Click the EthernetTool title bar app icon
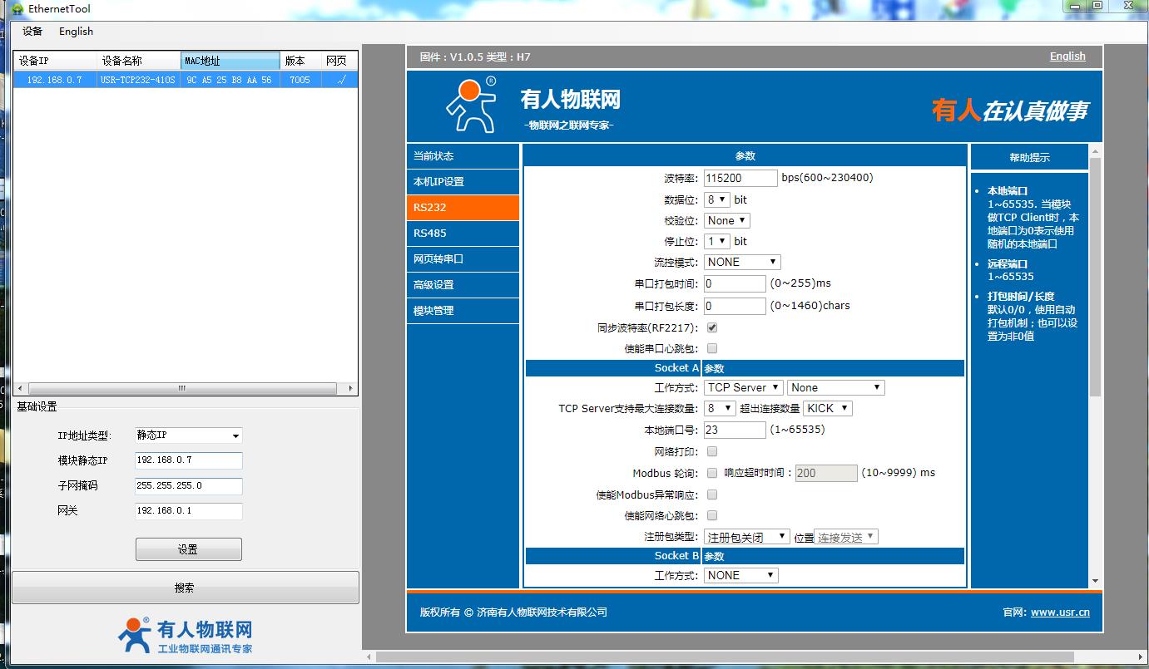 [x=17, y=9]
